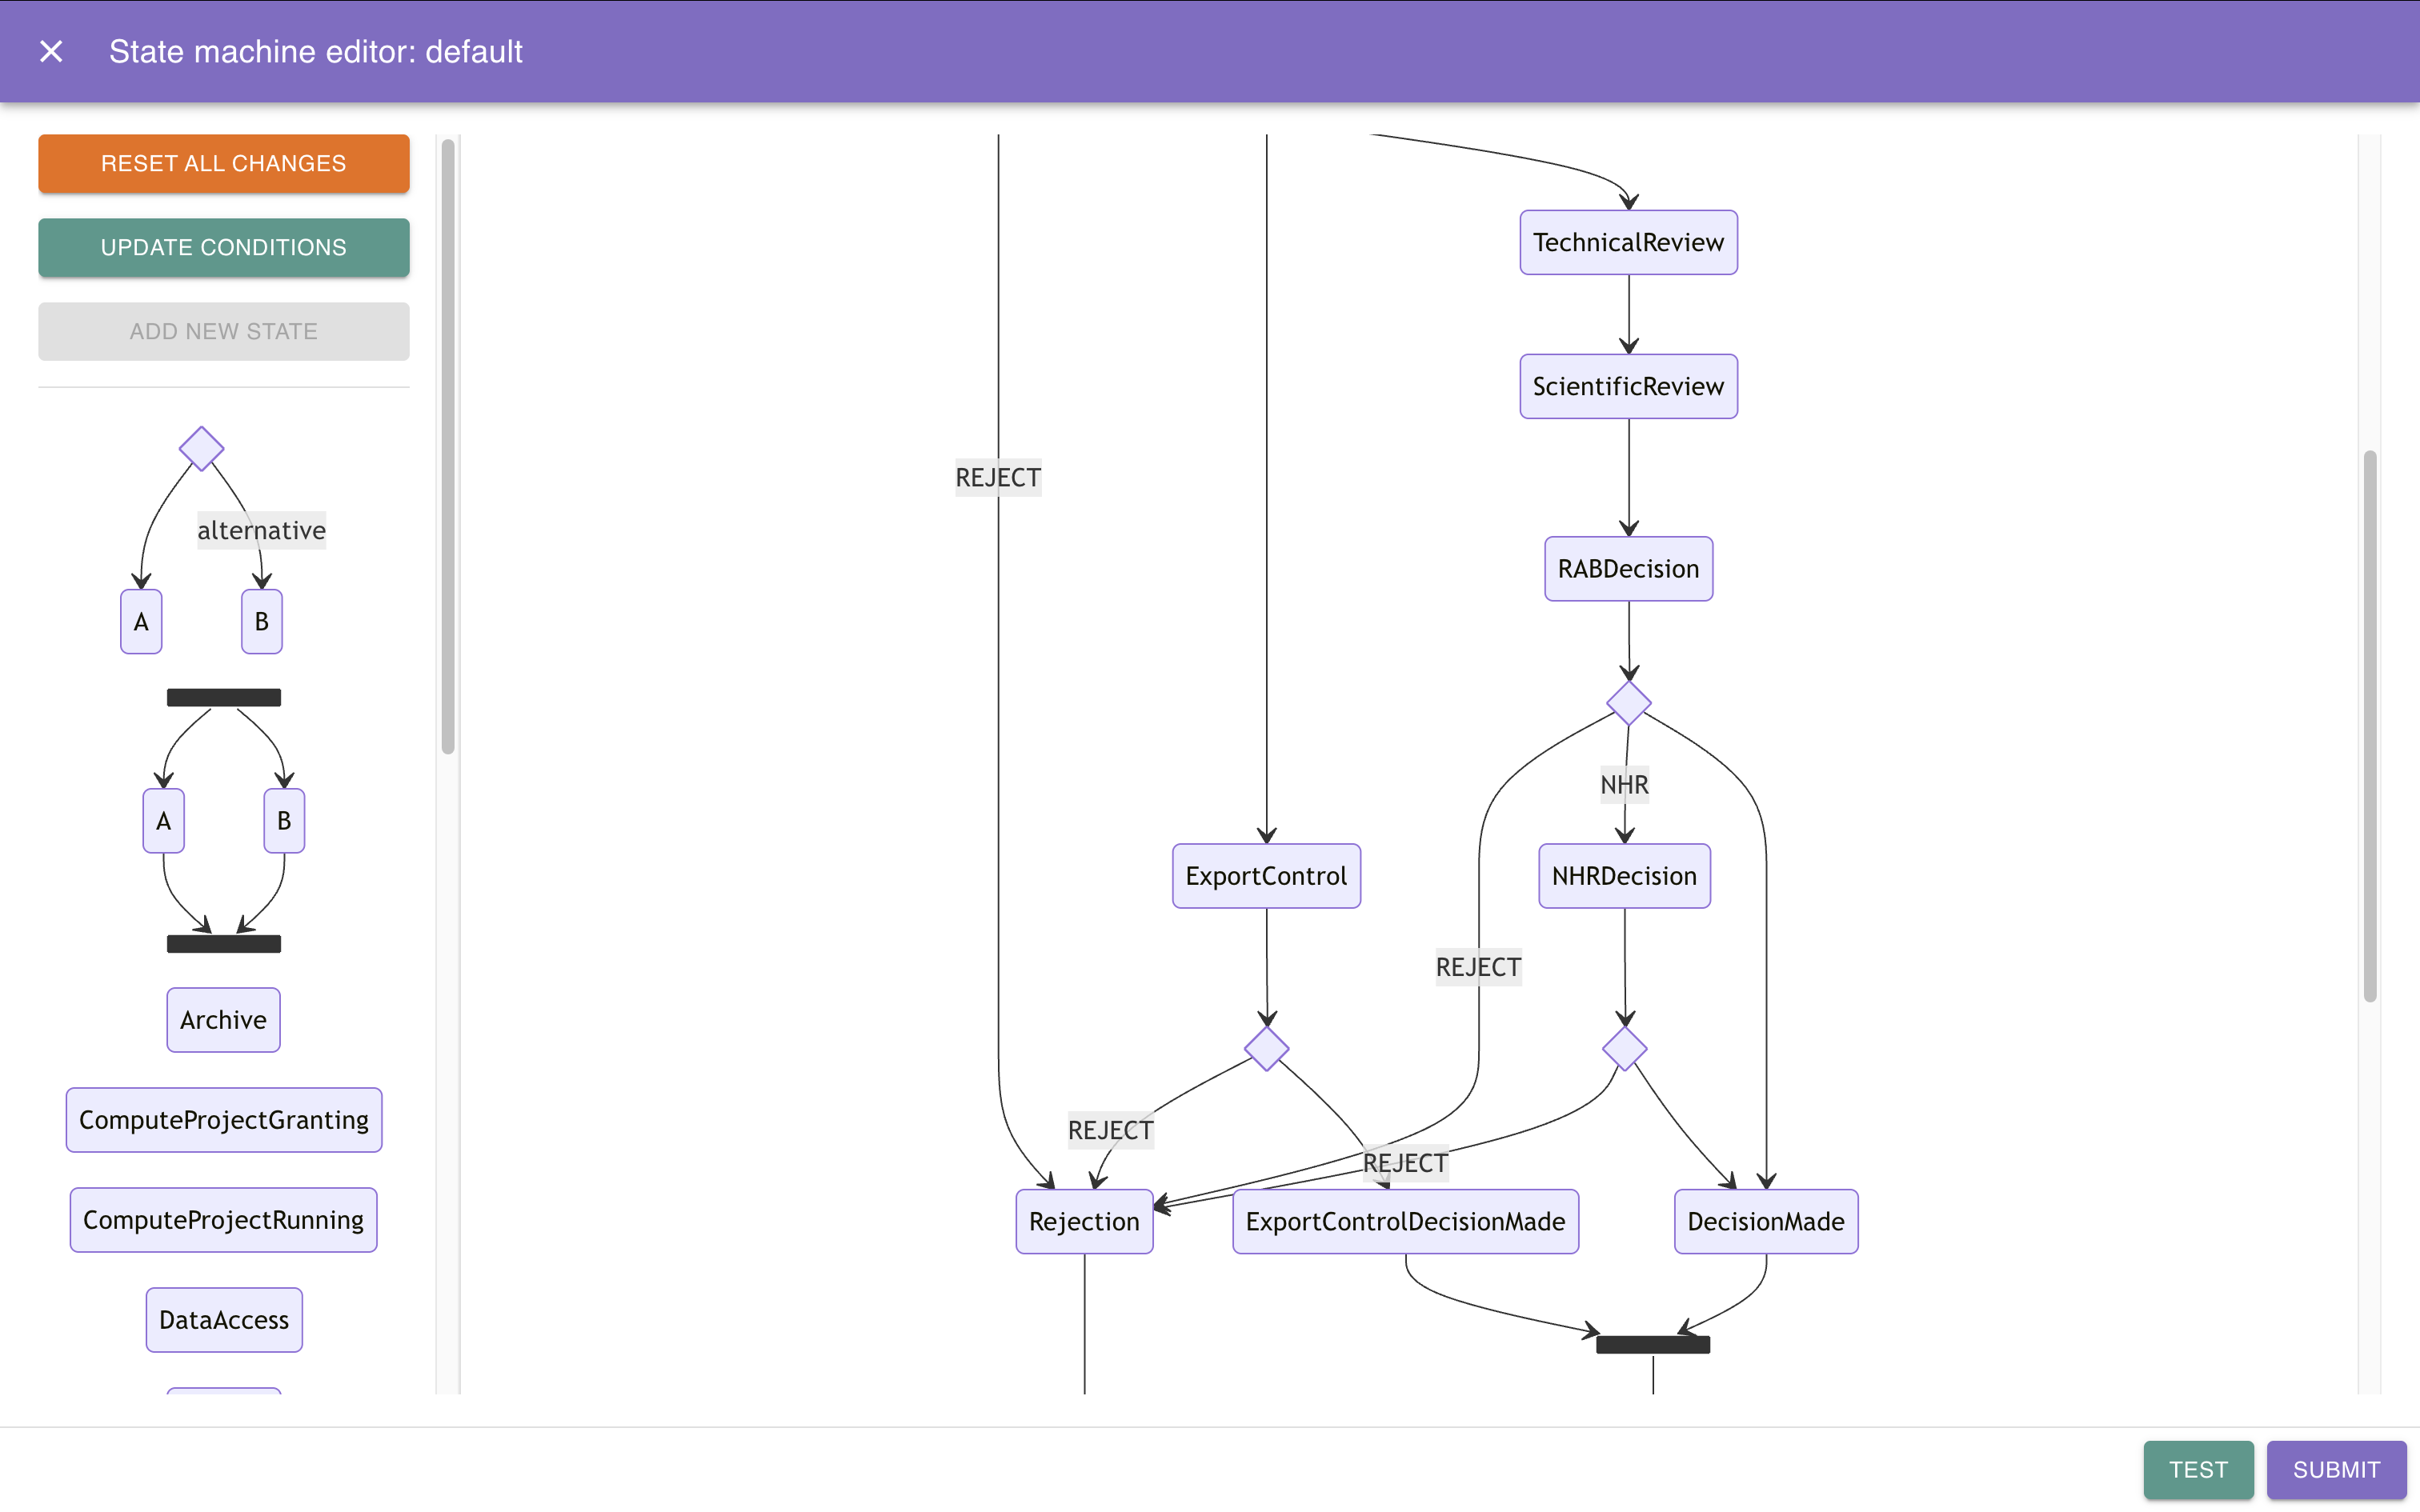Click the ExportControl state node
The width and height of the screenshot is (2420, 1512).
coord(1266,875)
